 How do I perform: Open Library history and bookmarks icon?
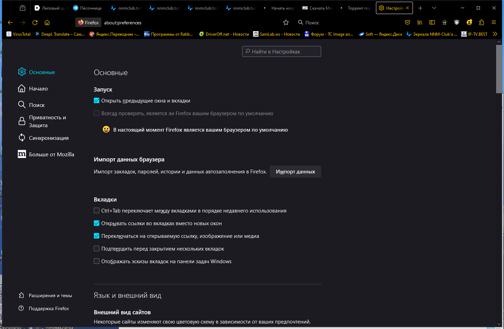[x=420, y=22]
